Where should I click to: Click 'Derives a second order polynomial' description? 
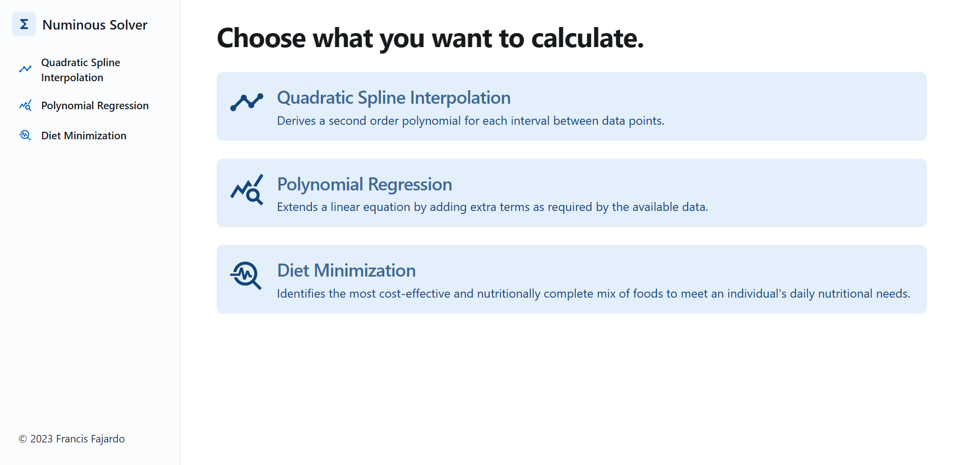470,121
